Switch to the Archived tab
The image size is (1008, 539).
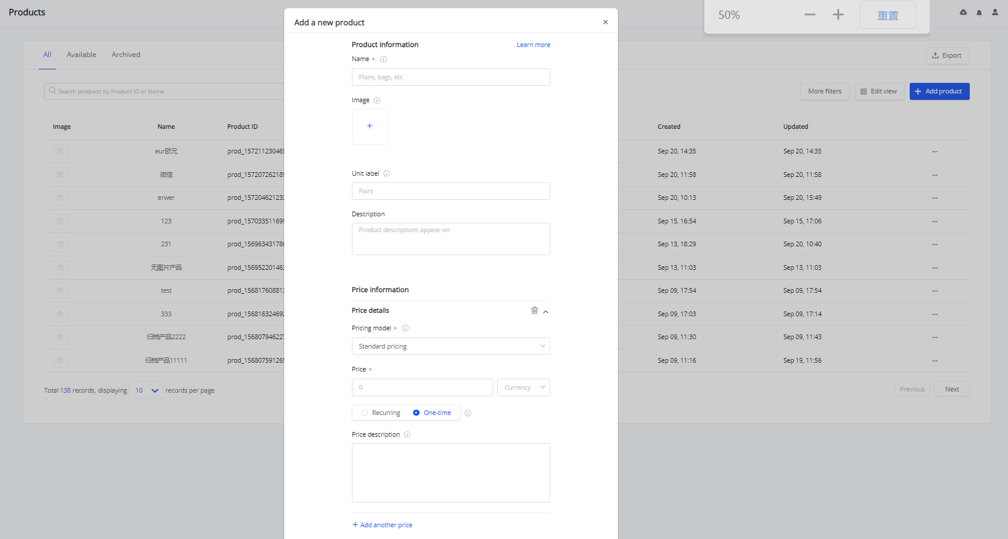[126, 55]
